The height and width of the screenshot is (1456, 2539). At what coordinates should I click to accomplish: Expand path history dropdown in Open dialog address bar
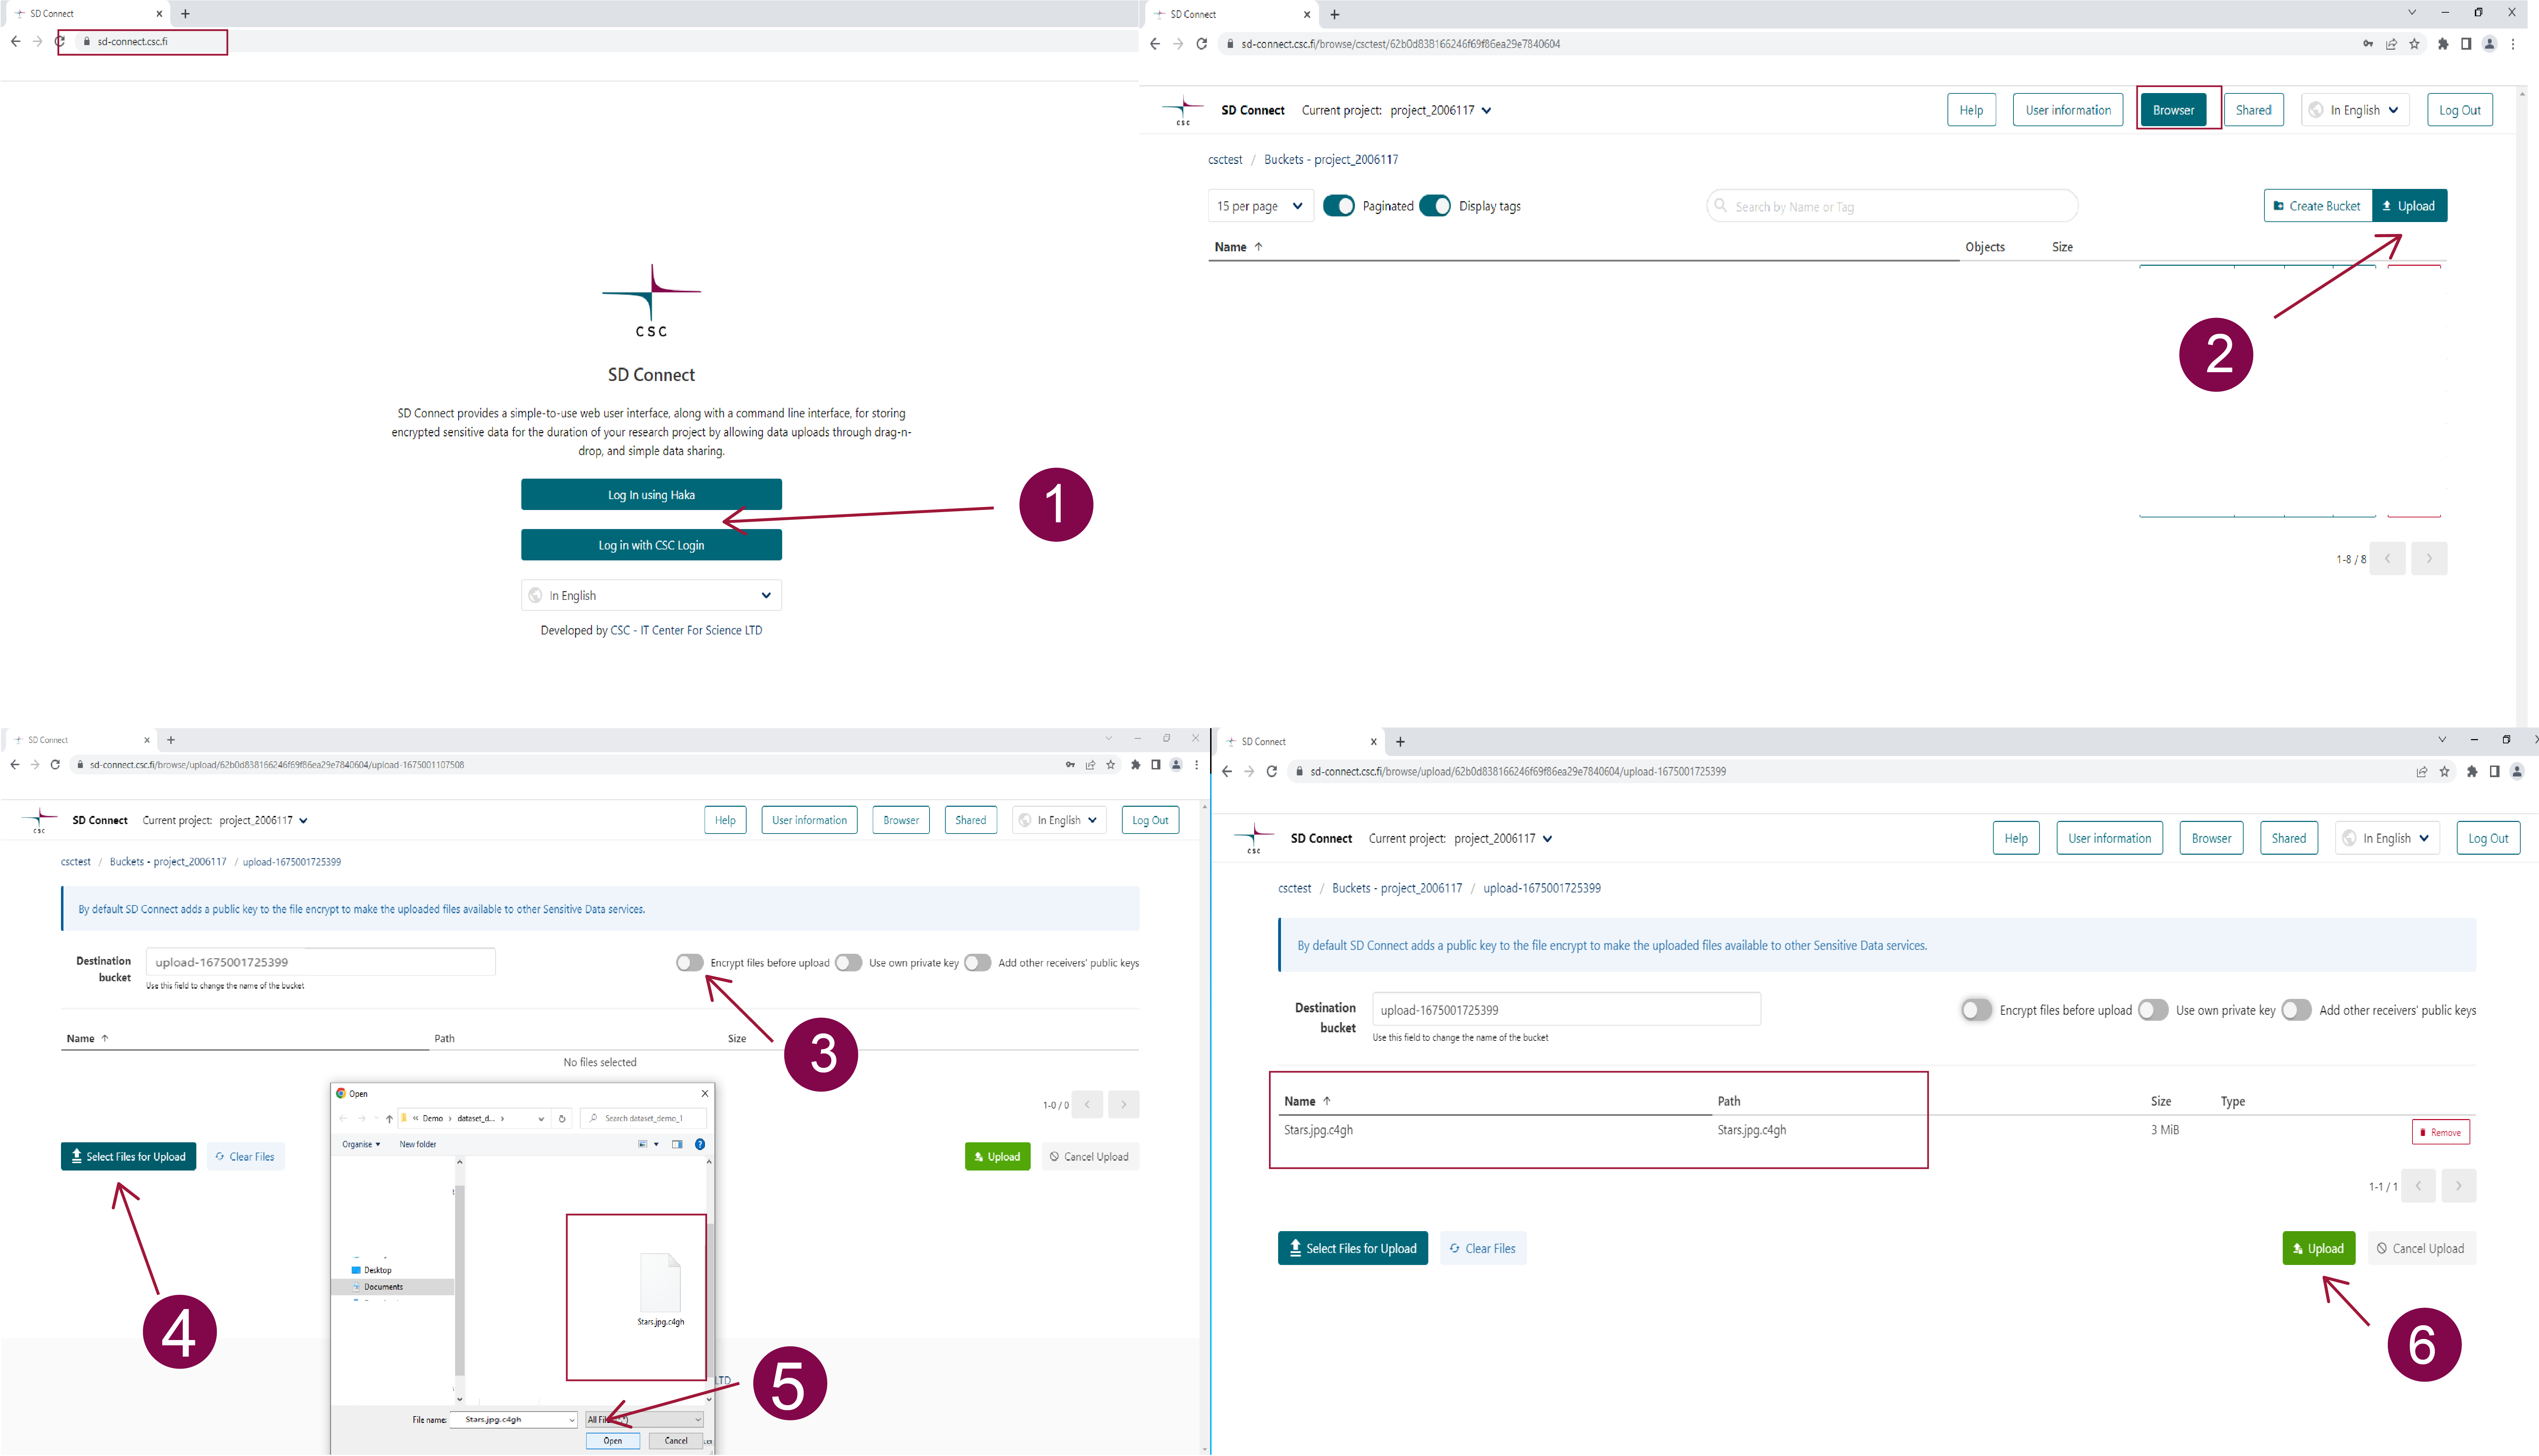pyautogui.click(x=541, y=1119)
